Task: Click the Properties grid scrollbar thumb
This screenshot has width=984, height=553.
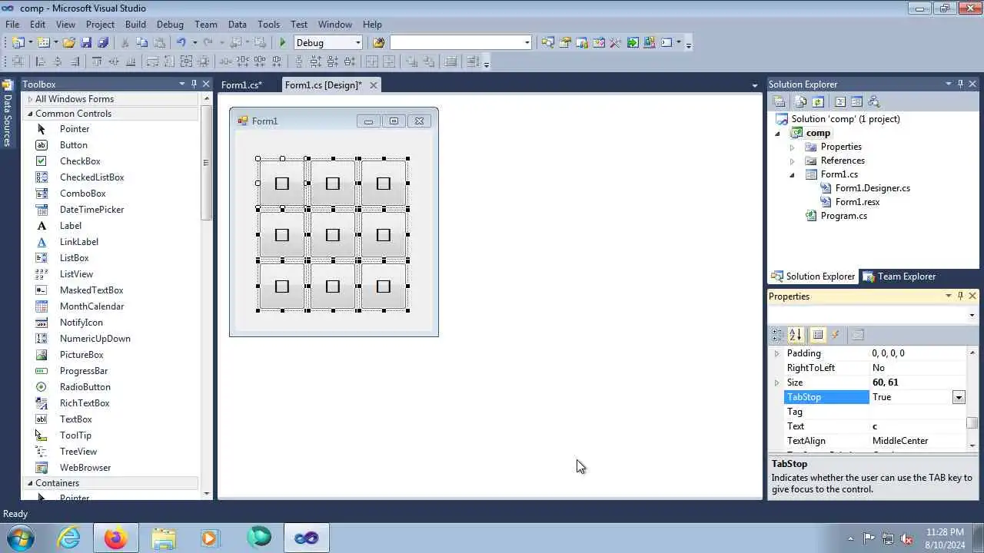Action: pyautogui.click(x=972, y=423)
